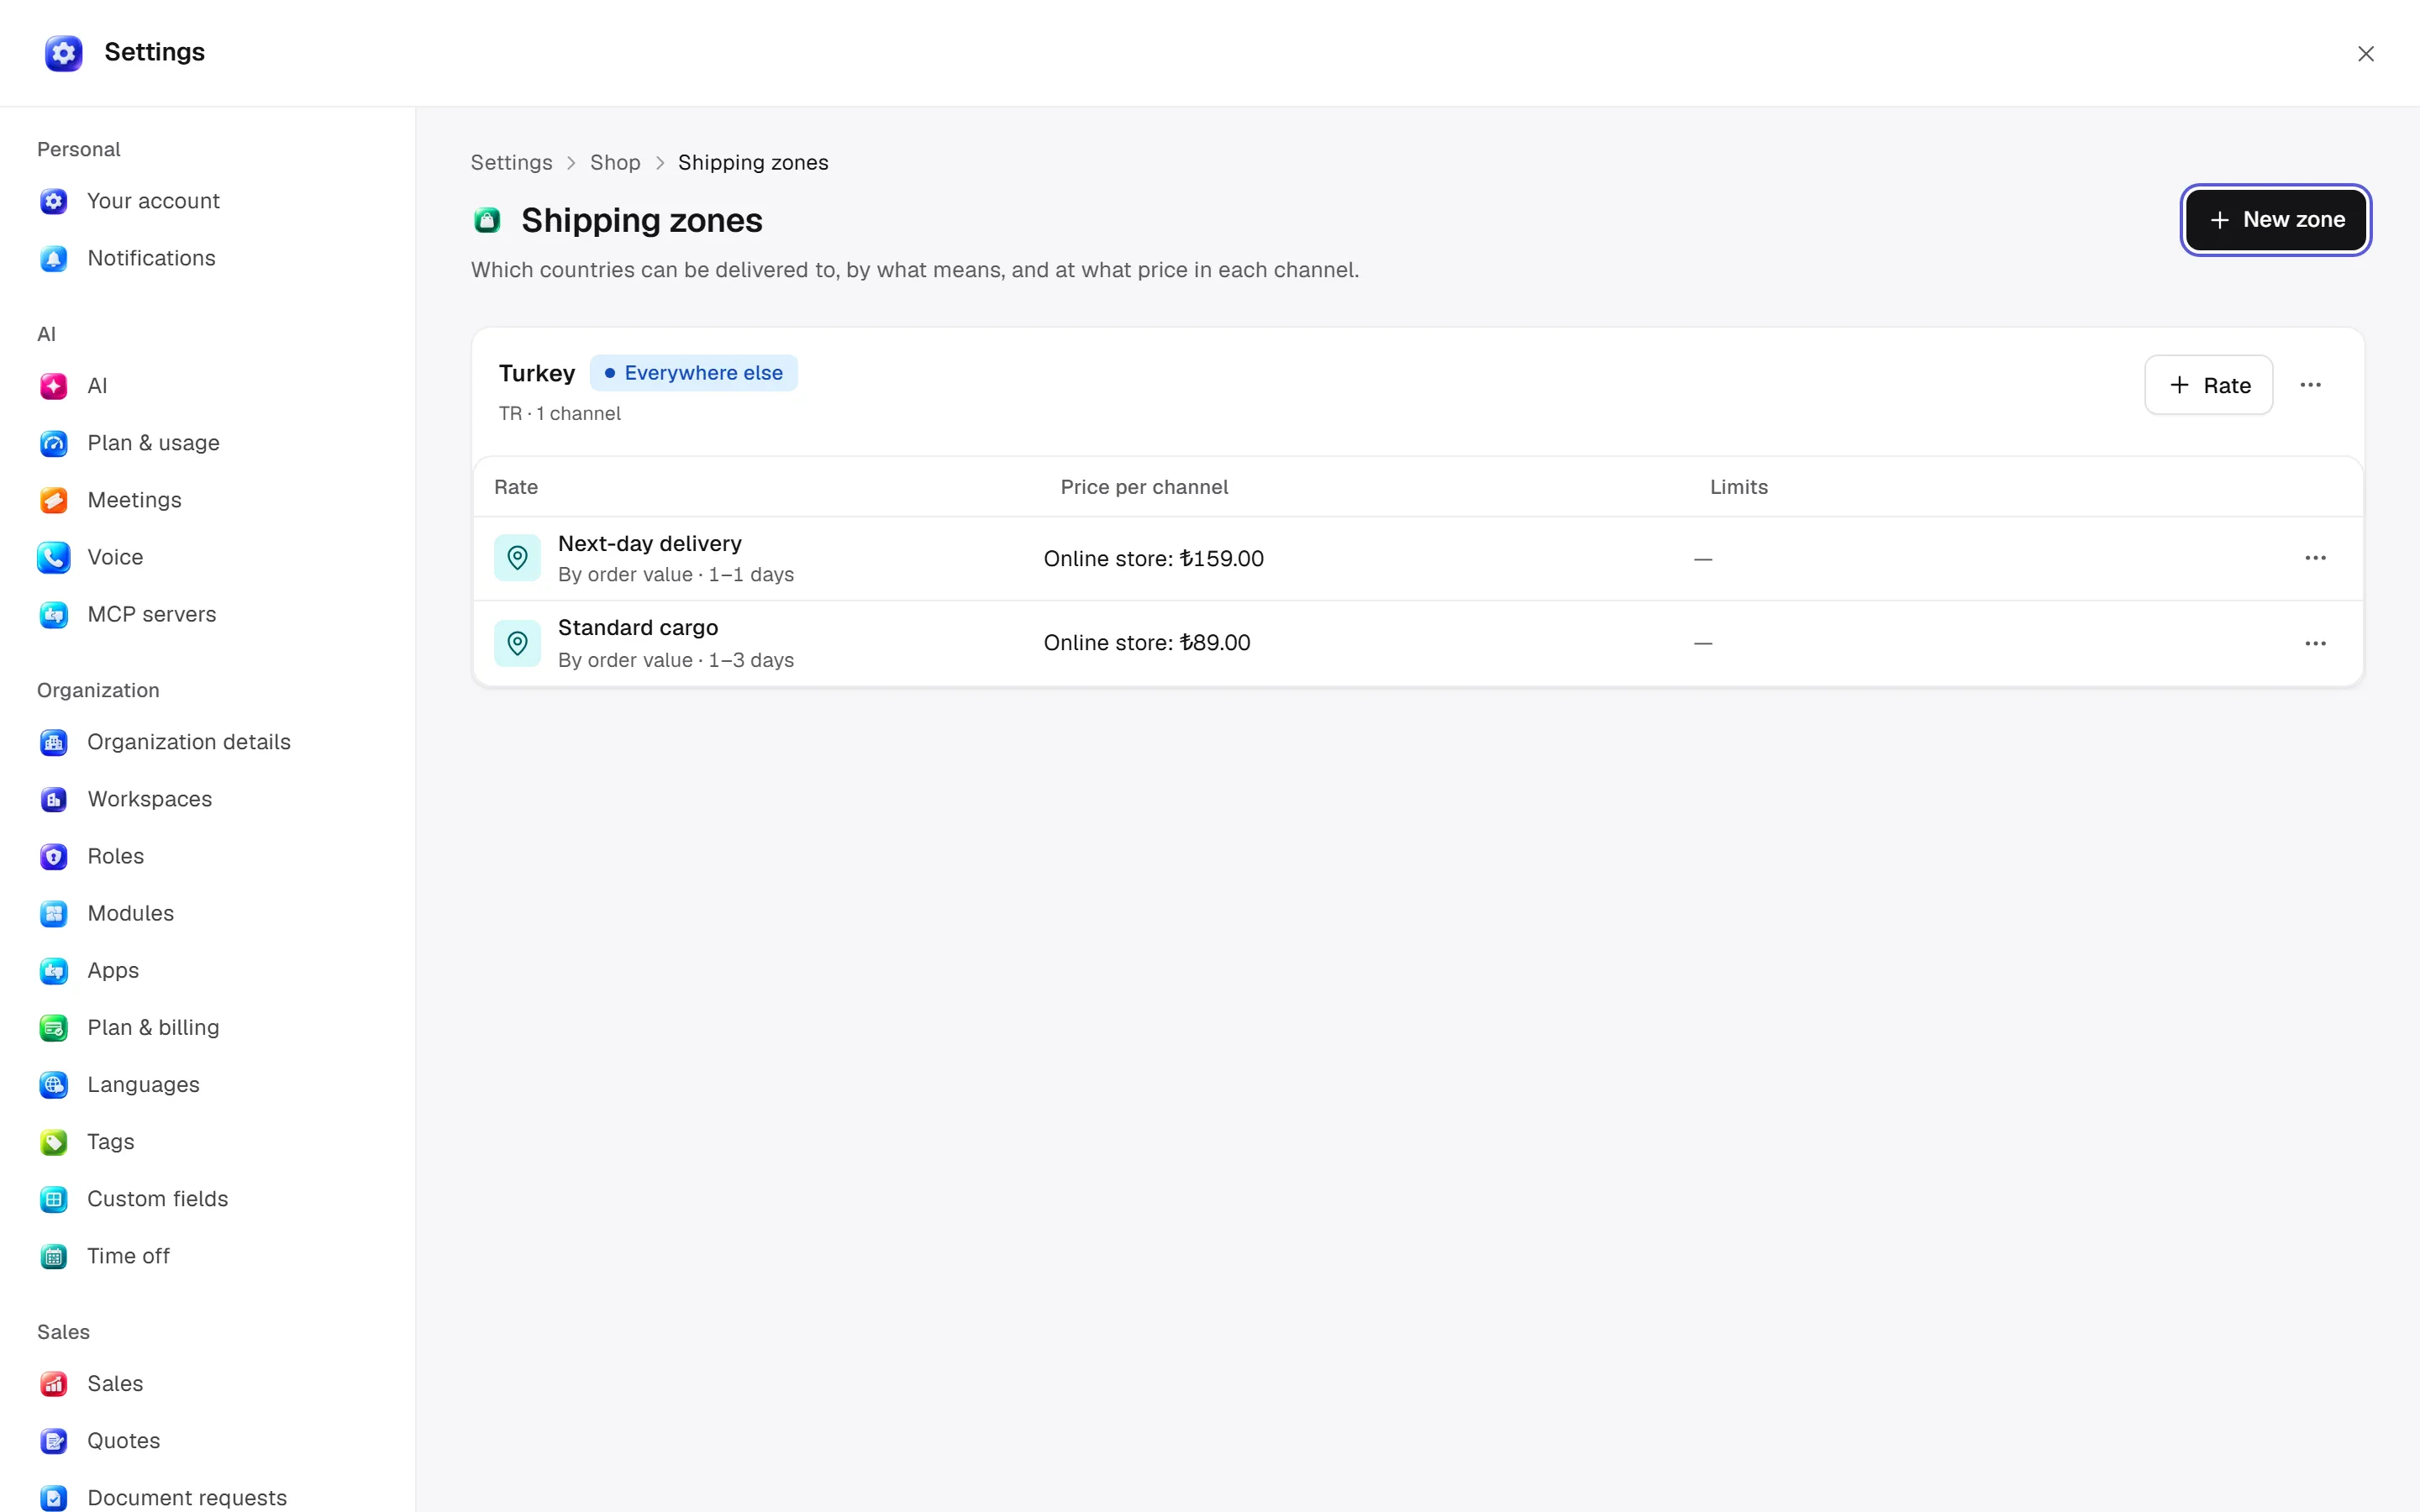Screen dimensions: 2420x1512
Task: Go to Settings breadcrumb
Action: click(x=511, y=162)
